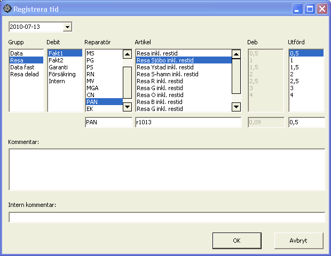Click the article code field r1013
331x256 pixels.
[188, 123]
